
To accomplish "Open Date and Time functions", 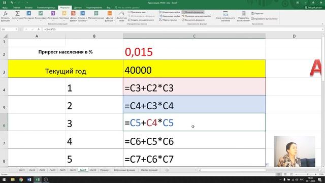I will click(x=73, y=16).
